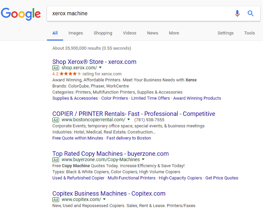Screen dimensions: 263x214
Task: Click the blue magnifier search button
Action: [x=251, y=13]
